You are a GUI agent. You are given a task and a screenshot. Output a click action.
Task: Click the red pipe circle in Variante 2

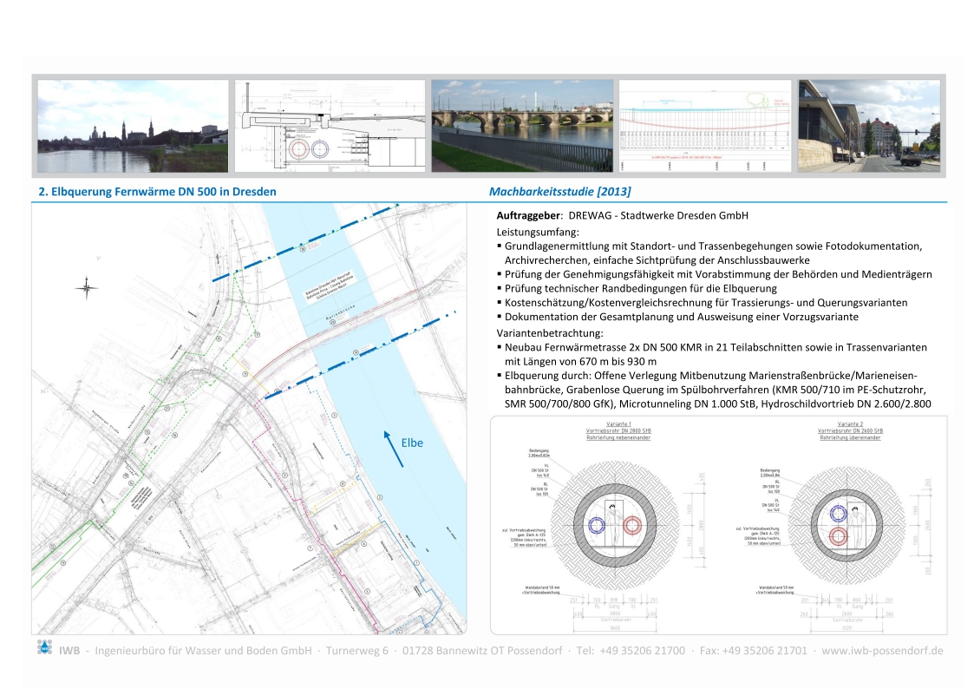(x=839, y=537)
